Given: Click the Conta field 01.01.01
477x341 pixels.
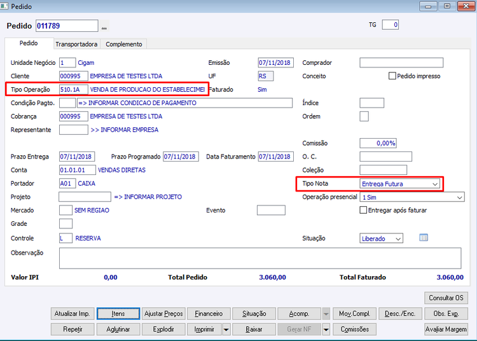Looking at the screenshot, I should click(x=77, y=170).
